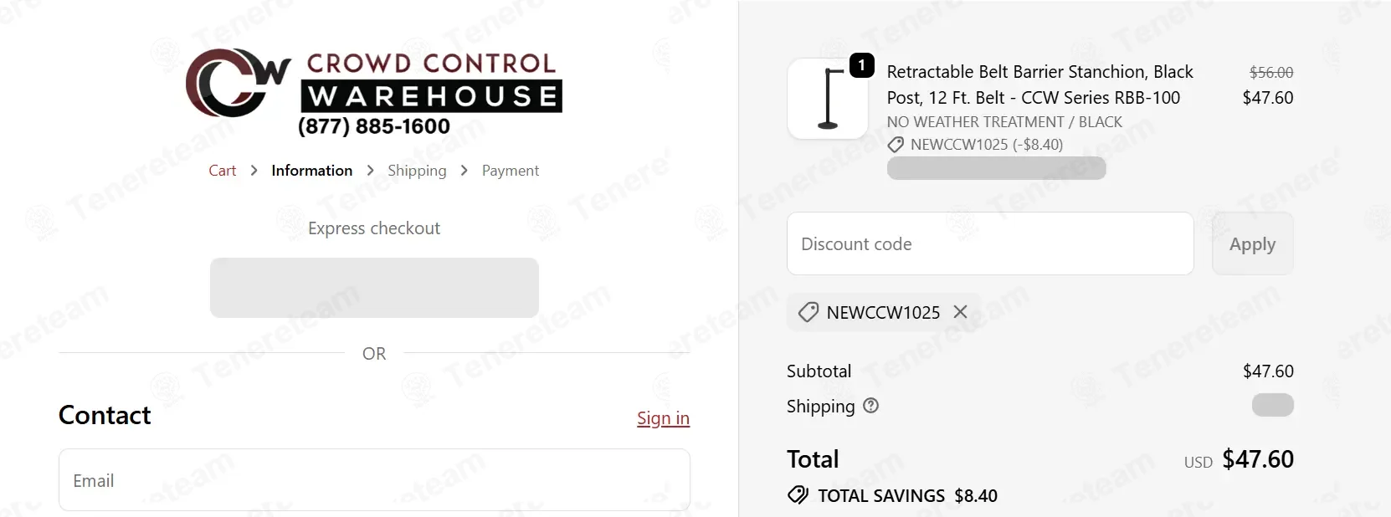Screen dimensions: 1391x517
Task: Select the Shipping breadcrumb step
Action: click(x=417, y=171)
